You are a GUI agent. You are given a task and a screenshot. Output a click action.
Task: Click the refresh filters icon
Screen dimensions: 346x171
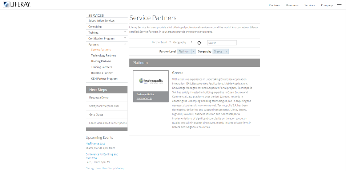point(199,43)
